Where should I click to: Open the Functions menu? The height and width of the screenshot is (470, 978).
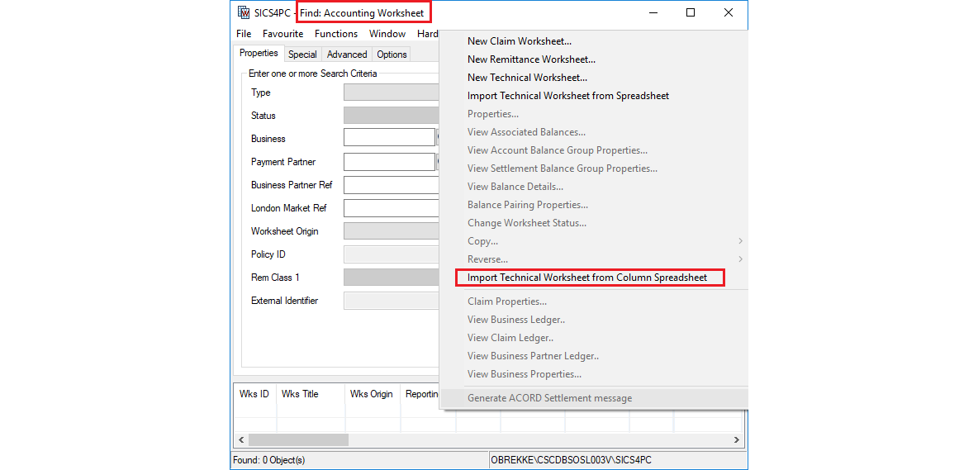click(x=336, y=34)
